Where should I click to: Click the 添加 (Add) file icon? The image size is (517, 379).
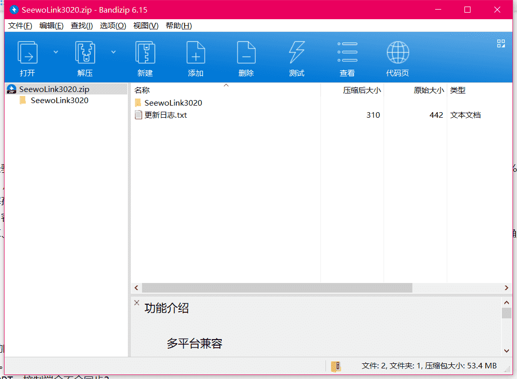tap(196, 53)
